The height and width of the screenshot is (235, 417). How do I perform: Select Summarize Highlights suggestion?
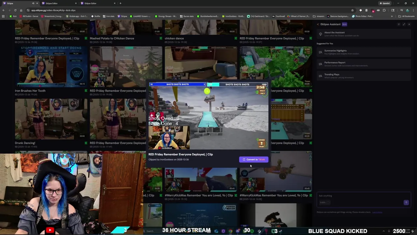pos(363,52)
